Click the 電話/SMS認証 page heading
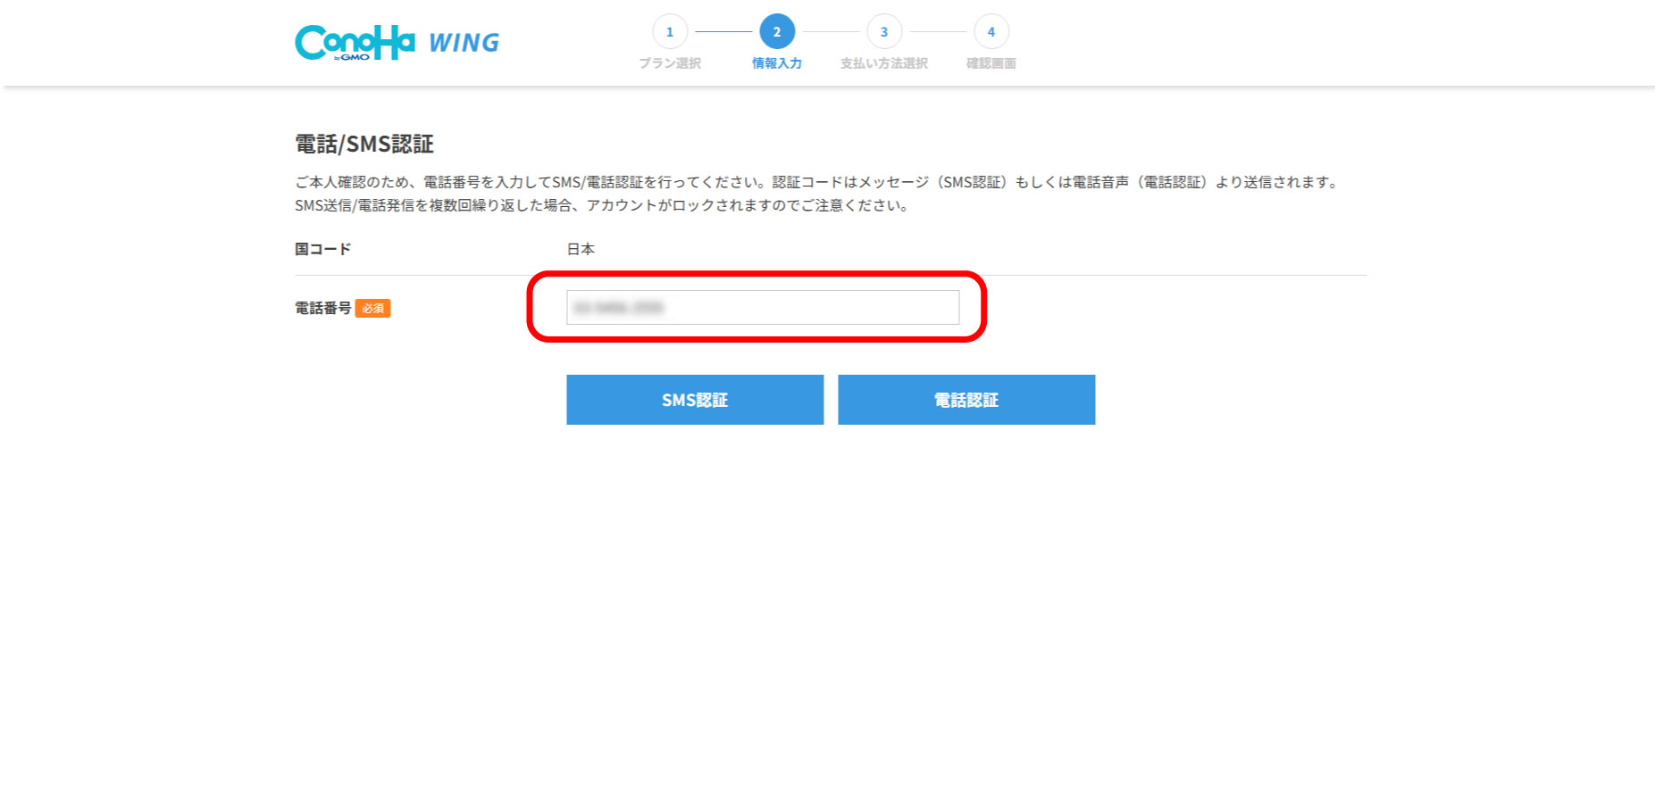Screen dimensions: 1655x795 (364, 145)
